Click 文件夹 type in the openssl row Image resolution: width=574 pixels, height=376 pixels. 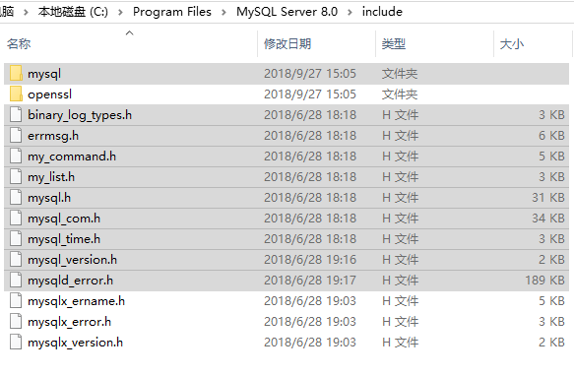coord(400,94)
